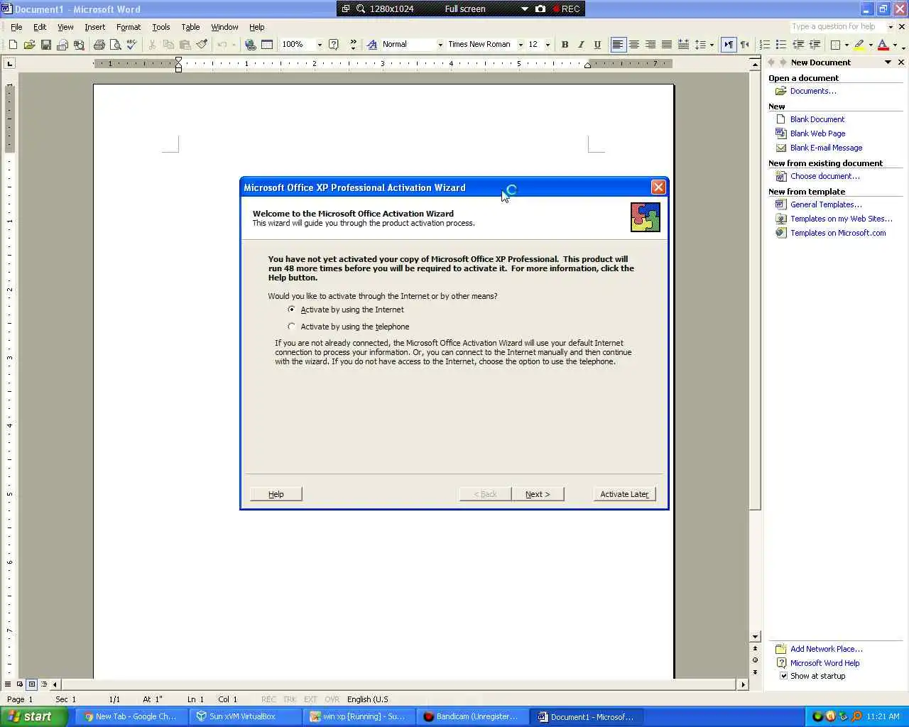Open the Style dropdown showing Normal
This screenshot has height=727, width=909.
440,44
